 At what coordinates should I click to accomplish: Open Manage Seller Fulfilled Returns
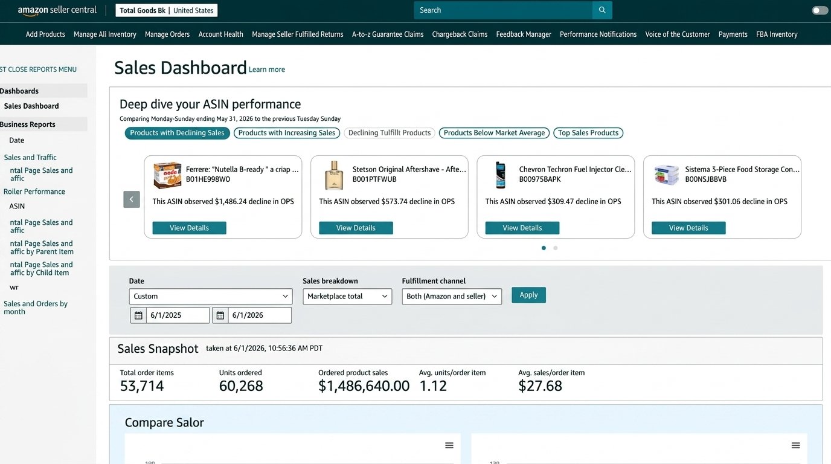298,34
